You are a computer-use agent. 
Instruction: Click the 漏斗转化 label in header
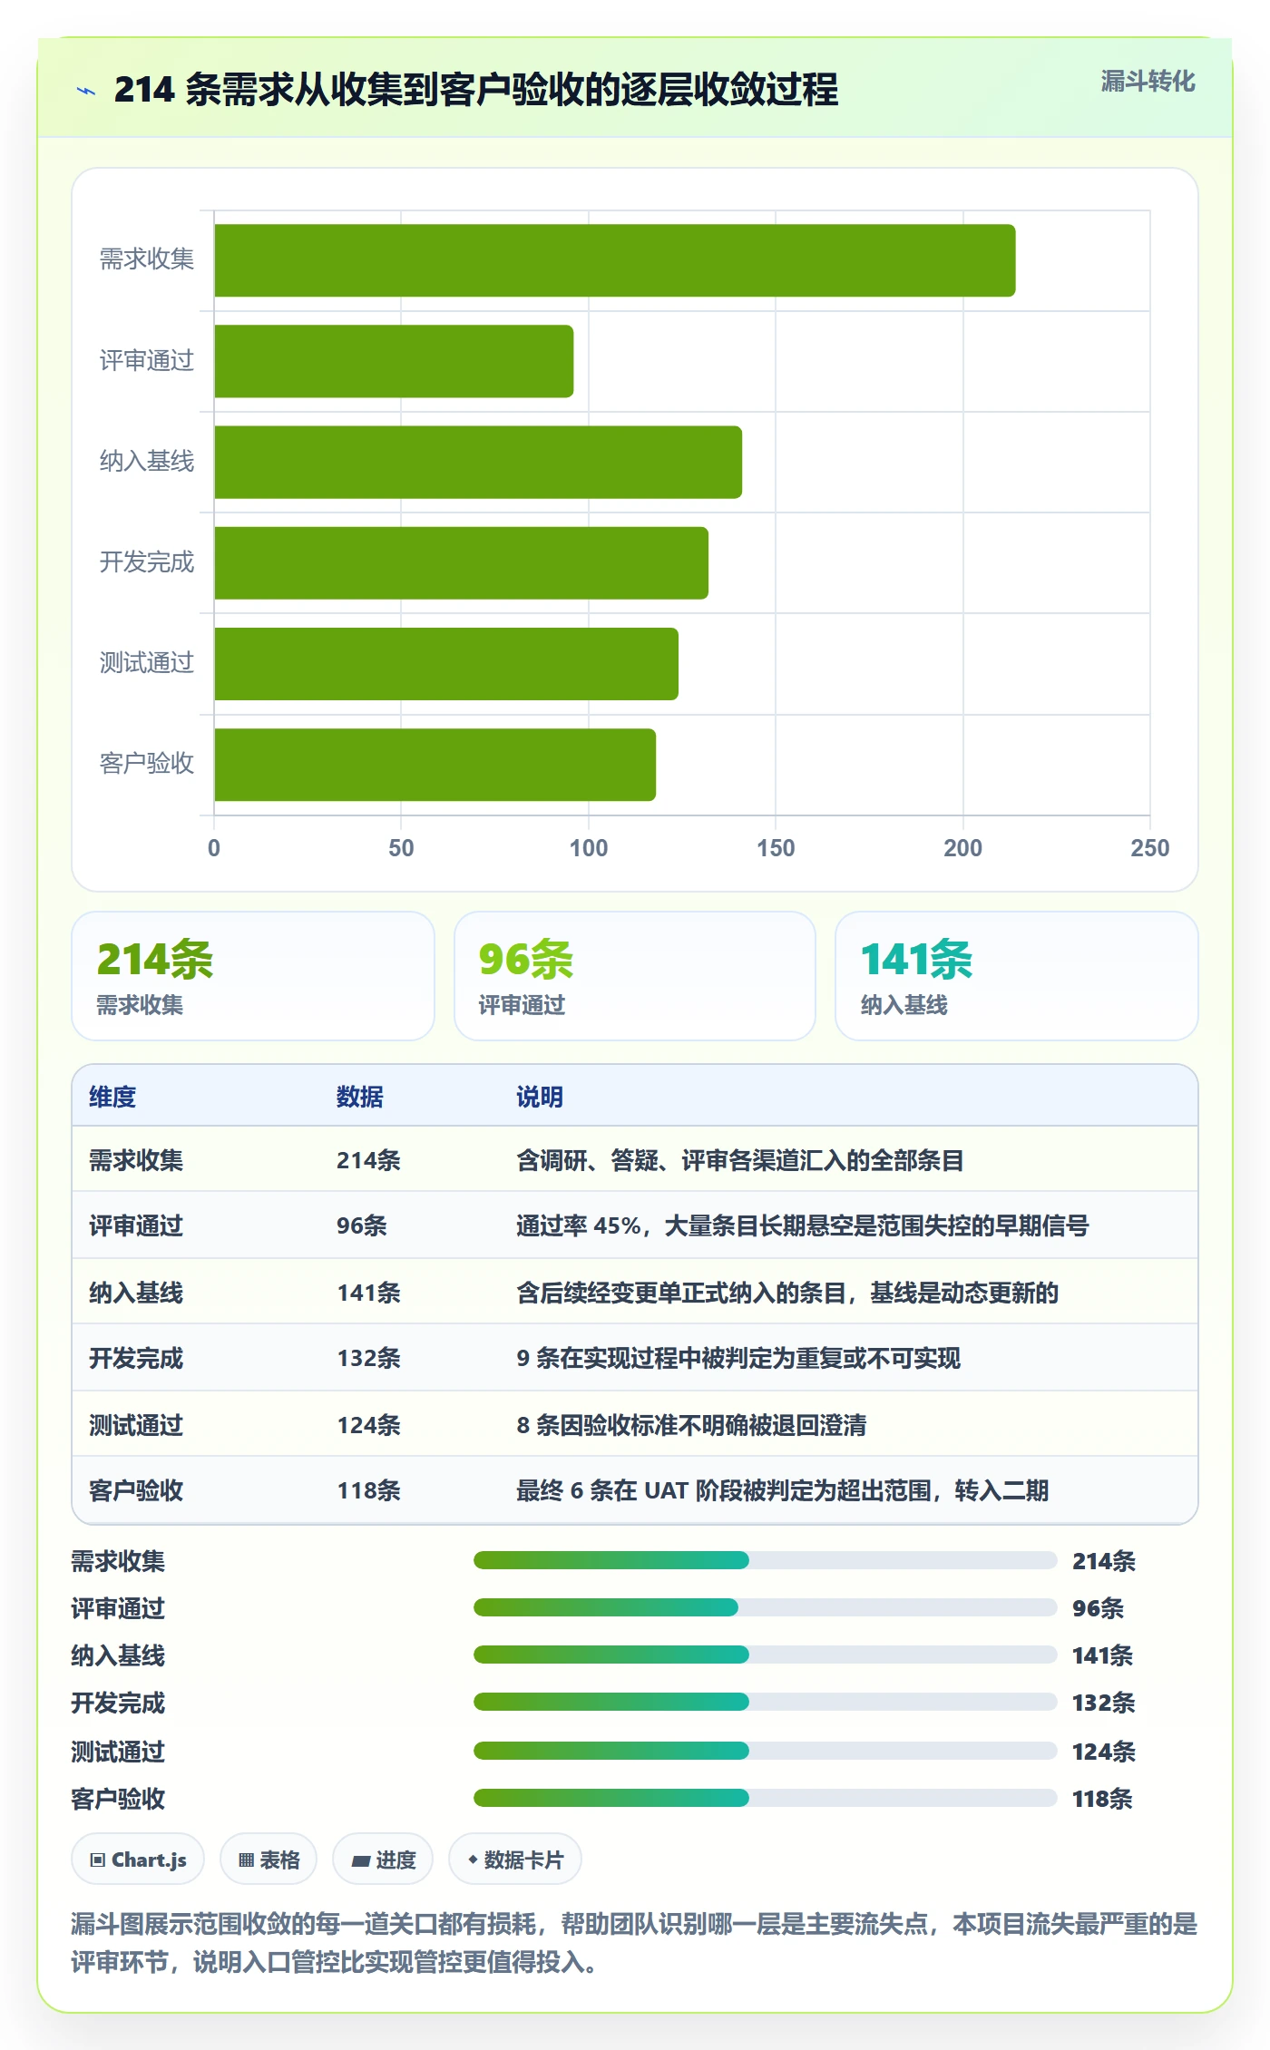[1148, 82]
